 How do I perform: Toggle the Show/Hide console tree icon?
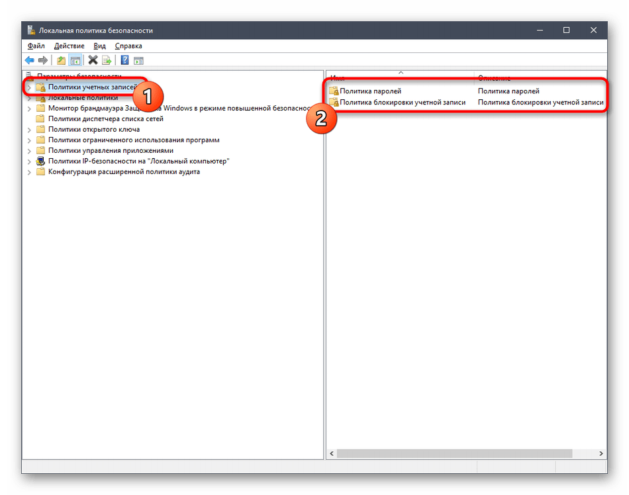(x=75, y=60)
